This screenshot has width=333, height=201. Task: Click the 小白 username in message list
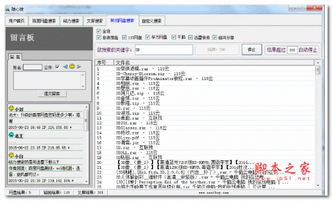point(19,156)
